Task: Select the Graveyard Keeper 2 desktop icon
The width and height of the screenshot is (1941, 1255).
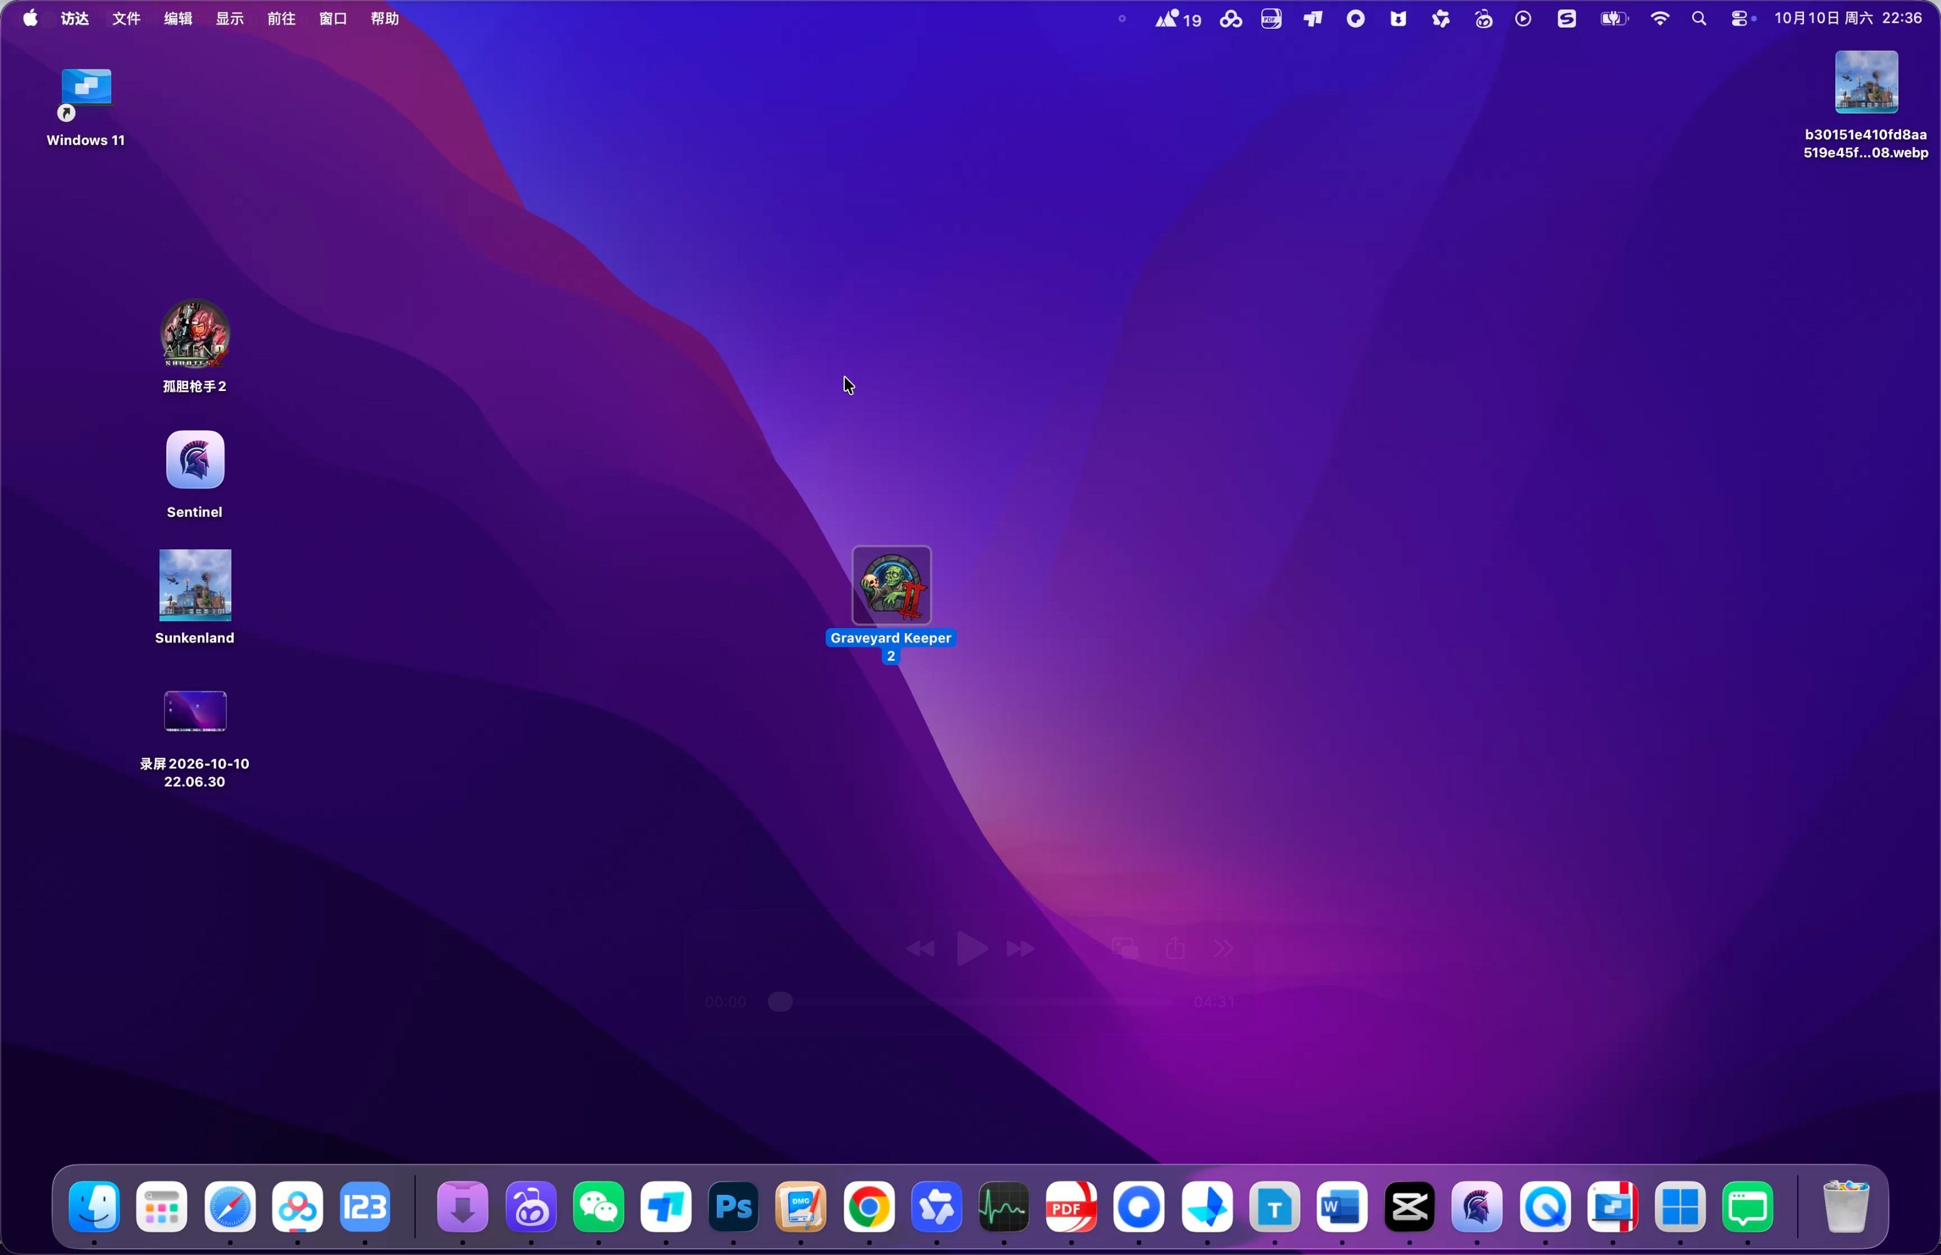Action: coord(891,585)
